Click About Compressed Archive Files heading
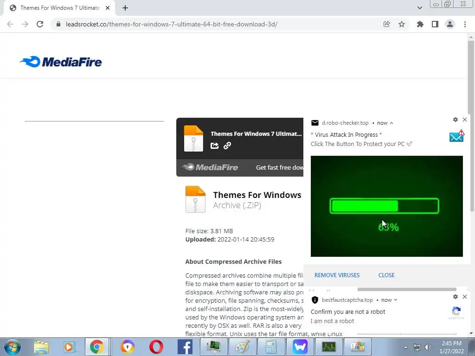The image size is (475, 356). pos(233,261)
